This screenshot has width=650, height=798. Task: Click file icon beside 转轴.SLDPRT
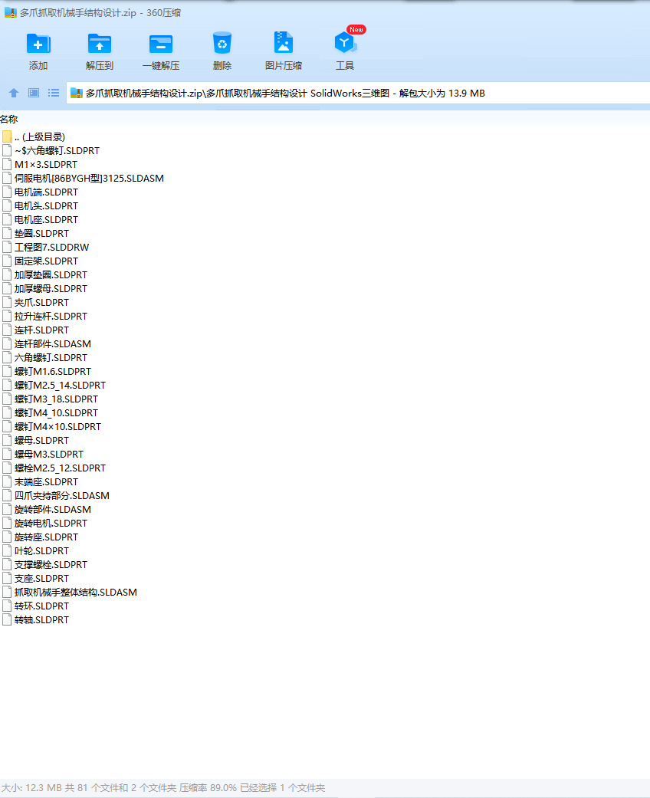pyautogui.click(x=7, y=619)
